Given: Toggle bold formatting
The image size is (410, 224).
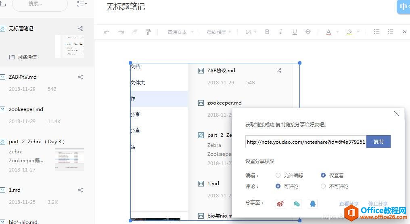Looking at the screenshot, I should coord(267,32).
